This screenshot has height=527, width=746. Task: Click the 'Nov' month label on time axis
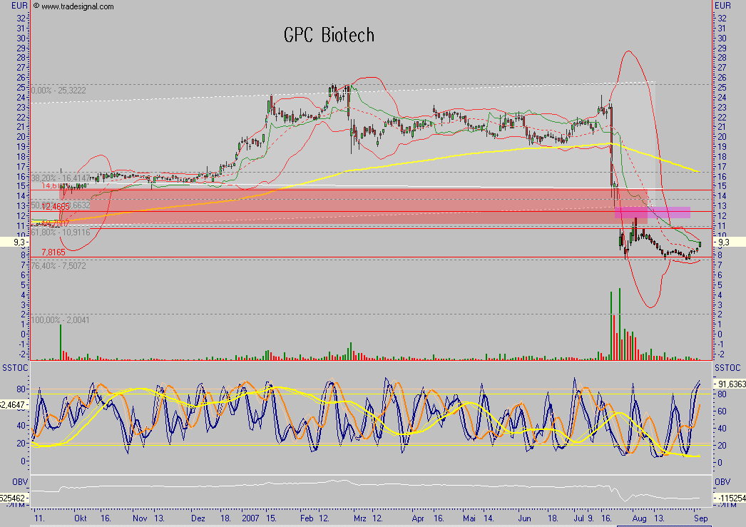140,518
